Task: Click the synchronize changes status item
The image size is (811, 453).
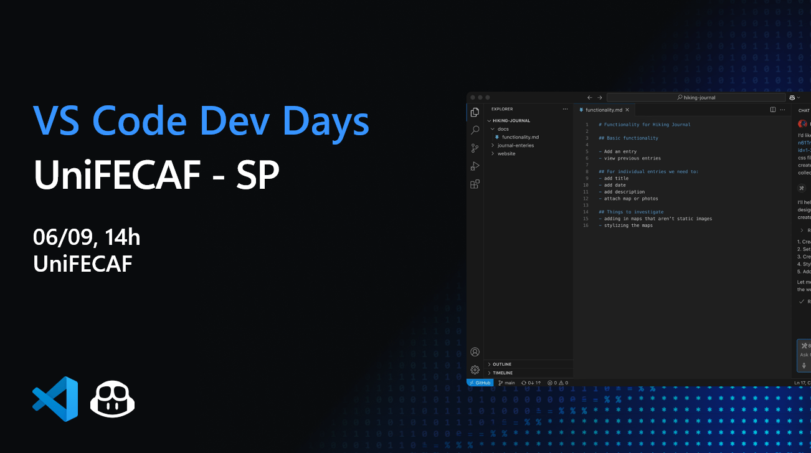Action: pyautogui.click(x=531, y=383)
